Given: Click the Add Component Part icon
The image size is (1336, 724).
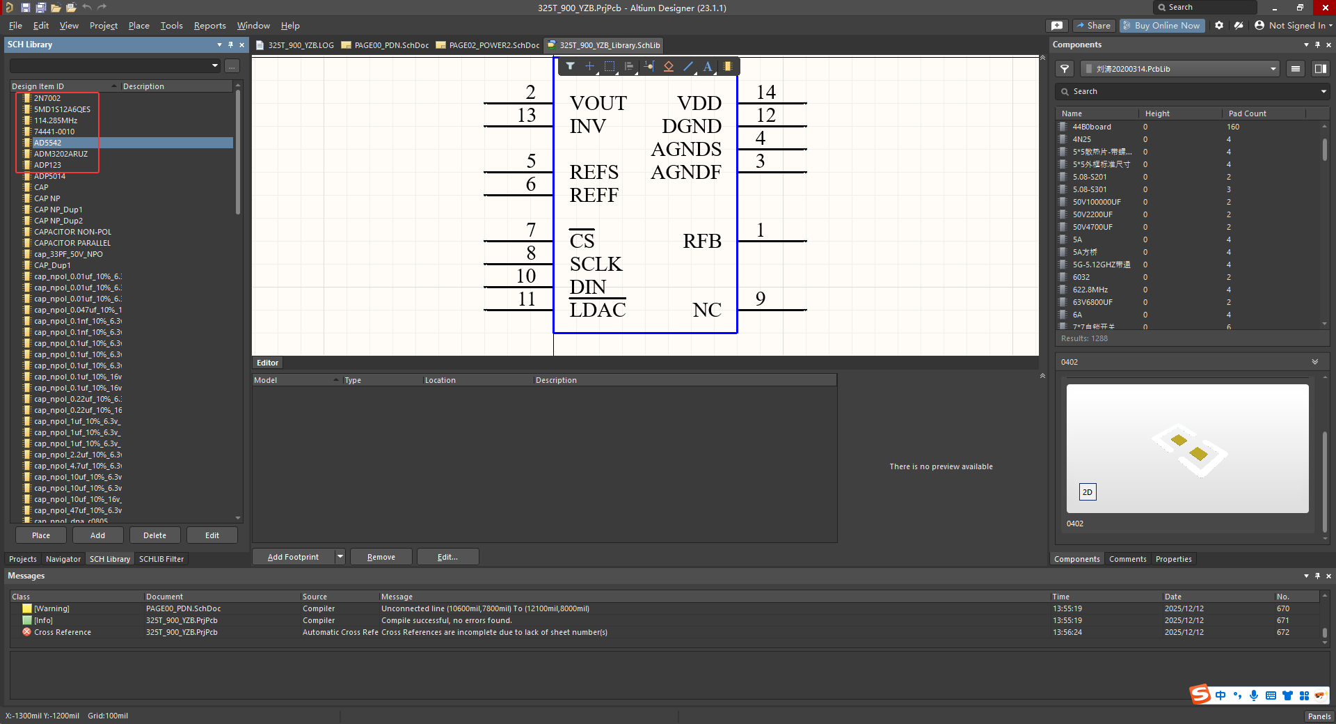Looking at the screenshot, I should [728, 66].
